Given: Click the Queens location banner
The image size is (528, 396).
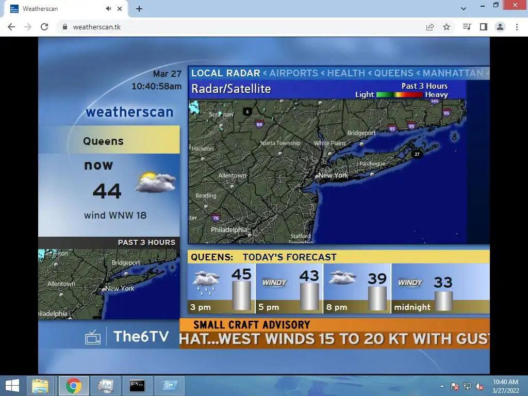Looking at the screenshot, I should tap(109, 140).
